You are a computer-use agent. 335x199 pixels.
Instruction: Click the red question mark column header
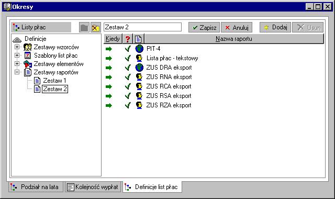128,39
